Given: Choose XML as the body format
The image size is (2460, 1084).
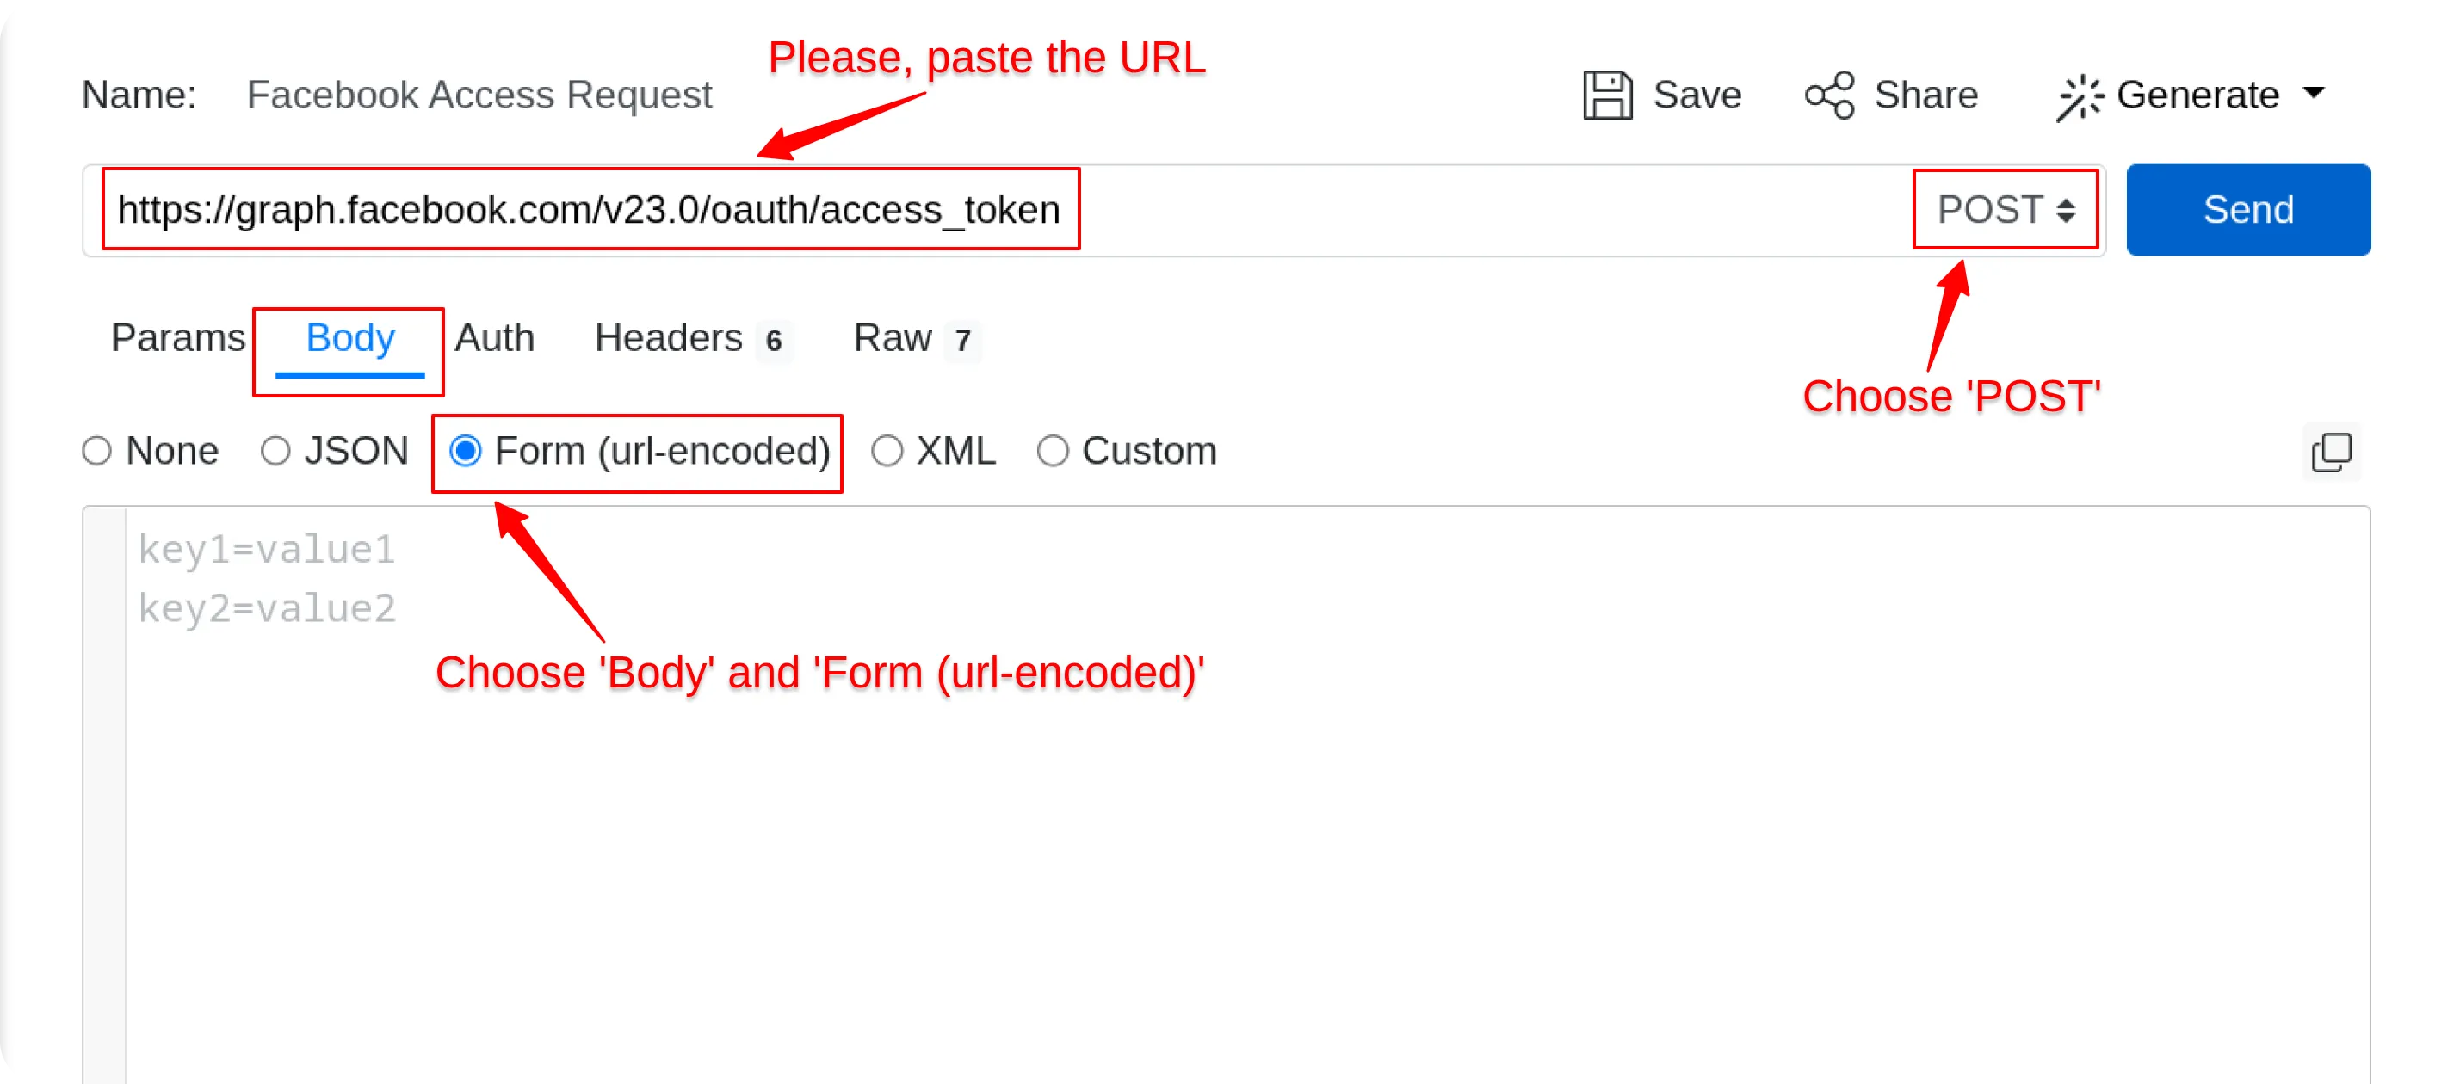Looking at the screenshot, I should [887, 451].
